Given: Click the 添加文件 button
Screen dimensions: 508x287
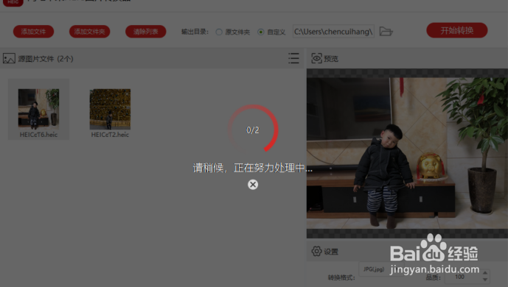Looking at the screenshot, I should pyautogui.click(x=33, y=32).
